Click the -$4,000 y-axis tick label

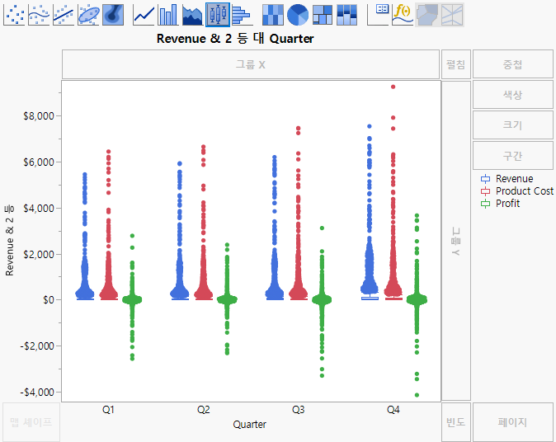(37, 392)
